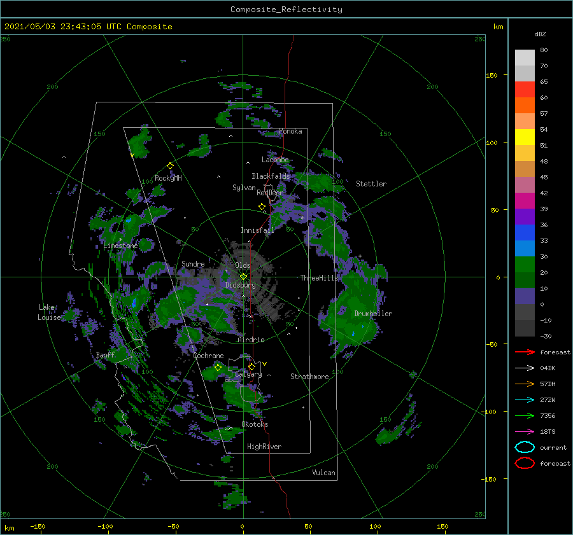Image resolution: width=573 pixels, height=535 pixels.
Task: Click the yellow diamond marker near RockyMH
Action: [x=170, y=166]
